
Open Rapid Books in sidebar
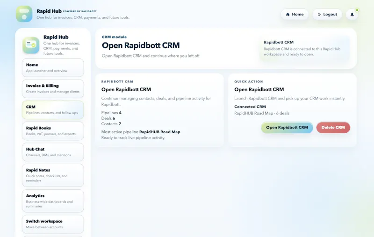tap(53, 131)
